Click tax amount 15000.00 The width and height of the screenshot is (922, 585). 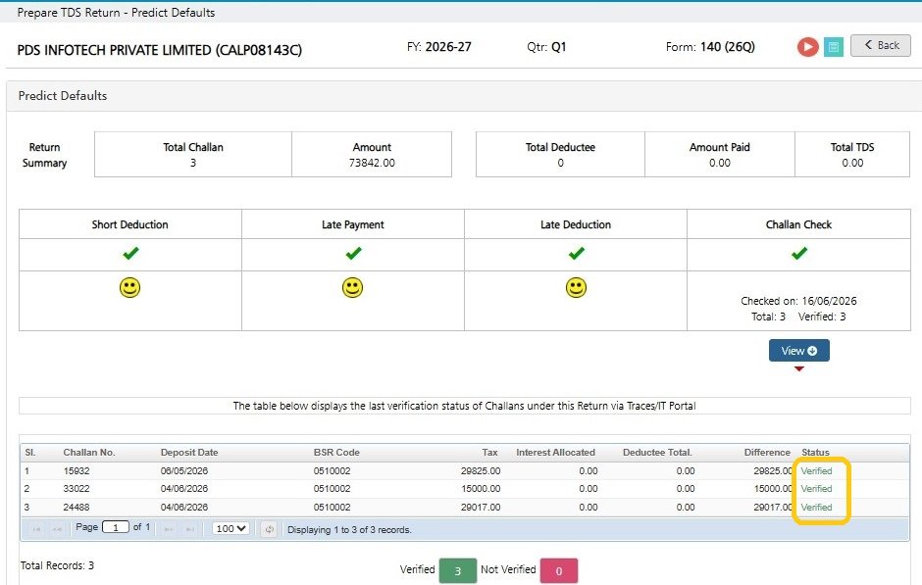(481, 489)
